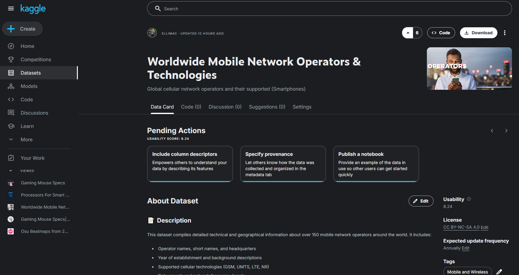Go to previous pending actions arrow
Image resolution: width=519 pixels, height=275 pixels.
tap(492, 131)
